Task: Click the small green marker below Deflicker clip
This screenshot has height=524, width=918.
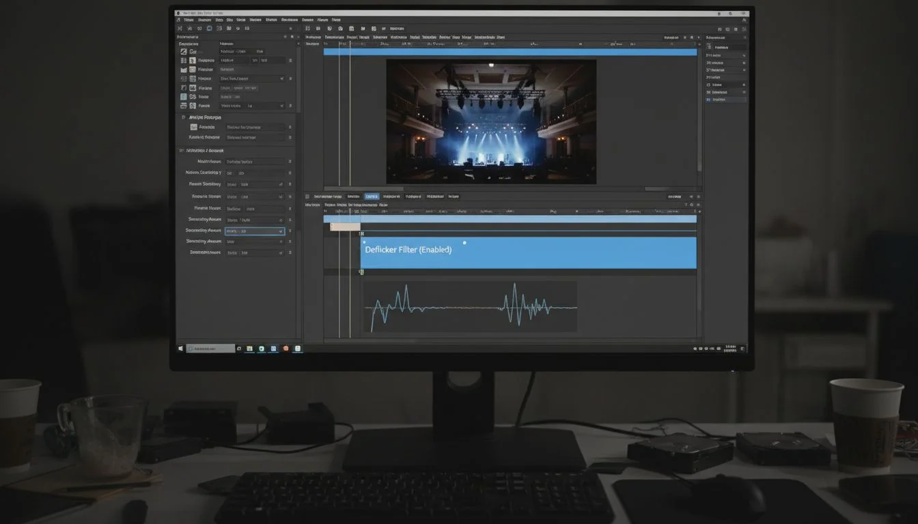Action: [361, 272]
